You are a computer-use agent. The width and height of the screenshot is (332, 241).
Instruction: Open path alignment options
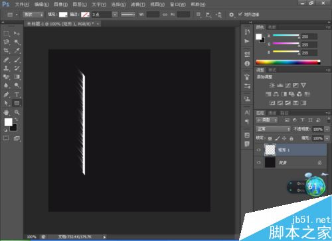208,15
